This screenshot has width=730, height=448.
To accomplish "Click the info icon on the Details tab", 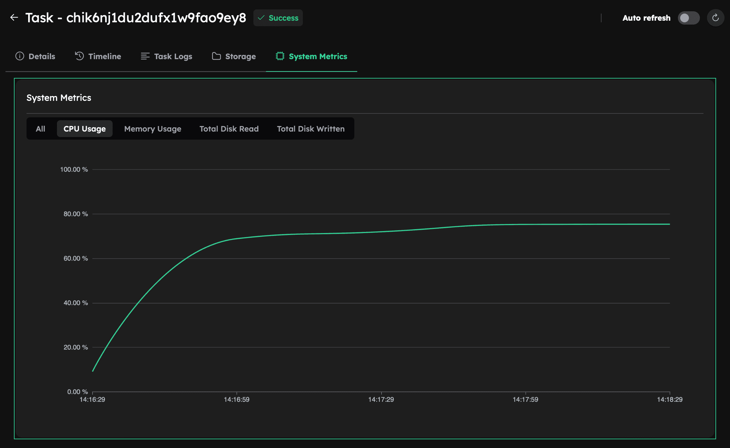I will (x=19, y=56).
